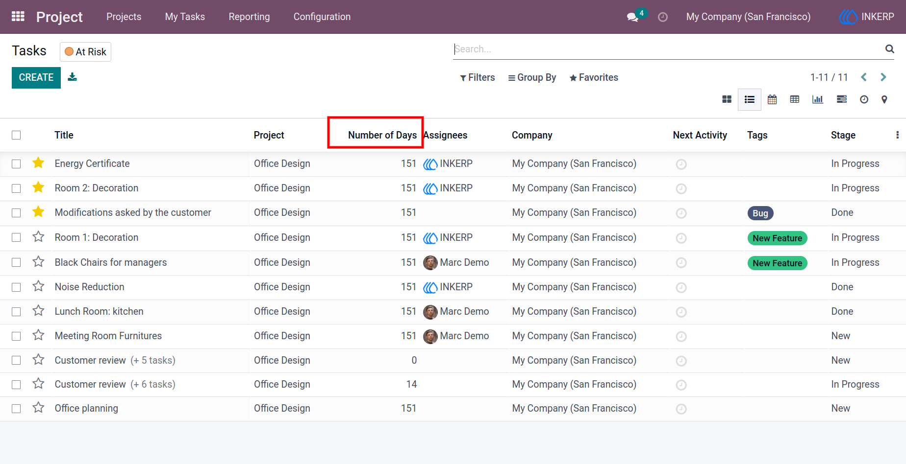The width and height of the screenshot is (906, 464).
Task: Open the My Company (San Francisco) switcher
Action: [x=748, y=17]
